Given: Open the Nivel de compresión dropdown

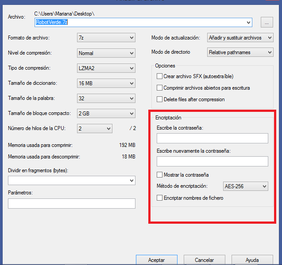Looking at the screenshot, I should (x=106, y=53).
